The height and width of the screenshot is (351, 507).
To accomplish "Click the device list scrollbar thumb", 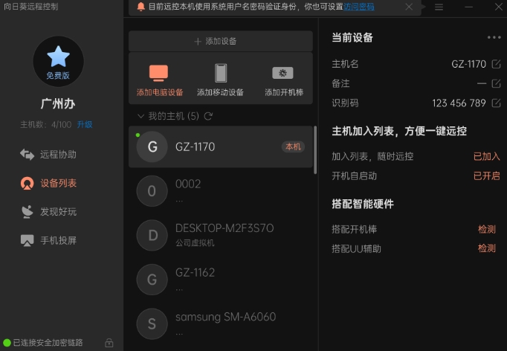I will pyautogui.click(x=315, y=150).
